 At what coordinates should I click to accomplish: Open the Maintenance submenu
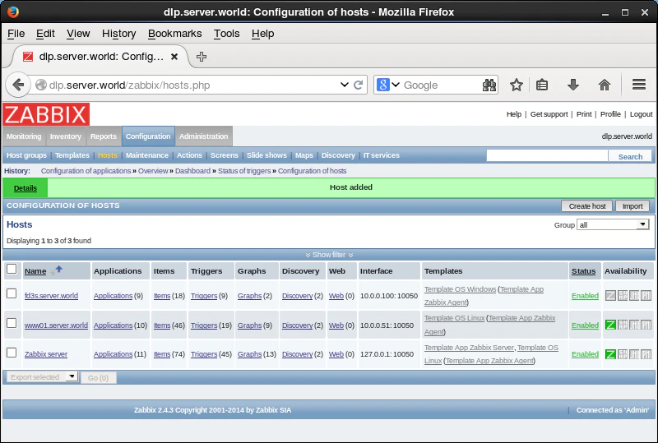coord(147,155)
